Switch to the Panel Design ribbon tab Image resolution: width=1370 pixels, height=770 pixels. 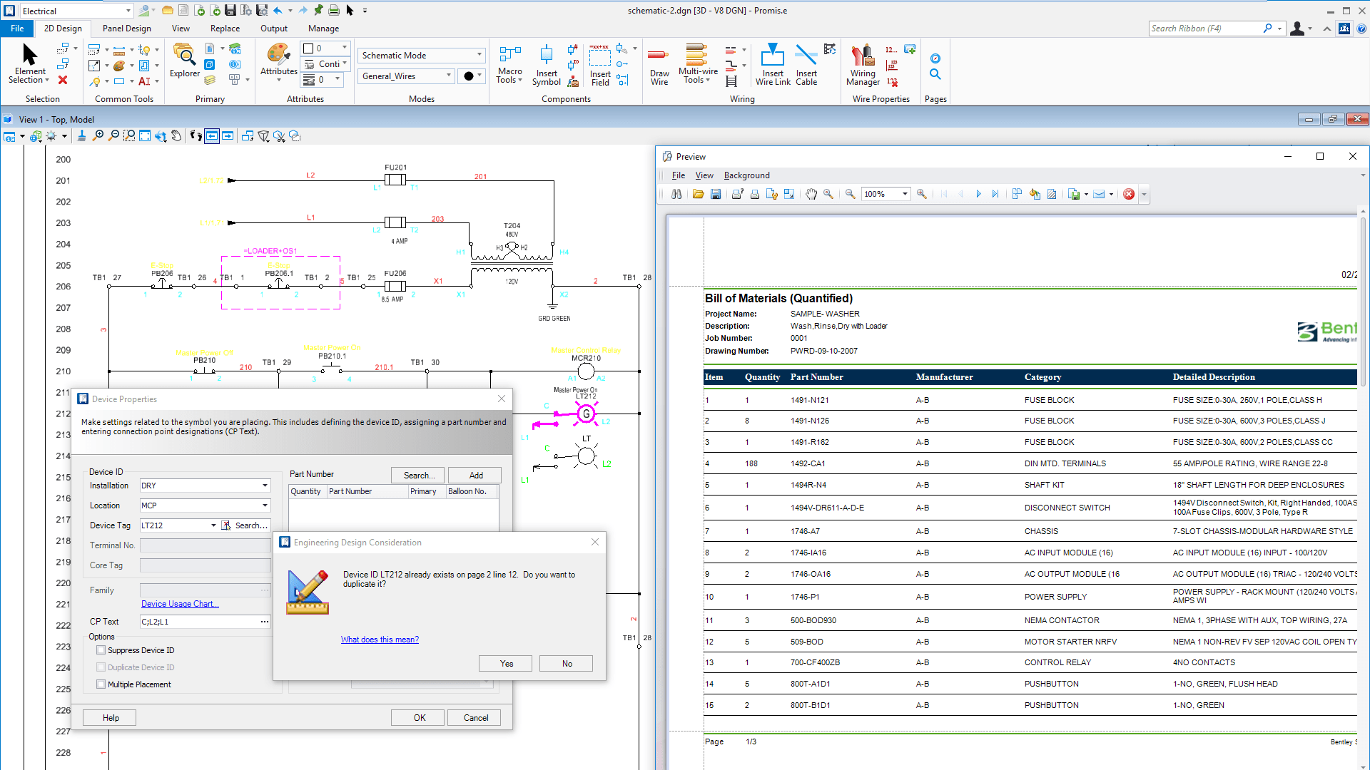coord(126,29)
